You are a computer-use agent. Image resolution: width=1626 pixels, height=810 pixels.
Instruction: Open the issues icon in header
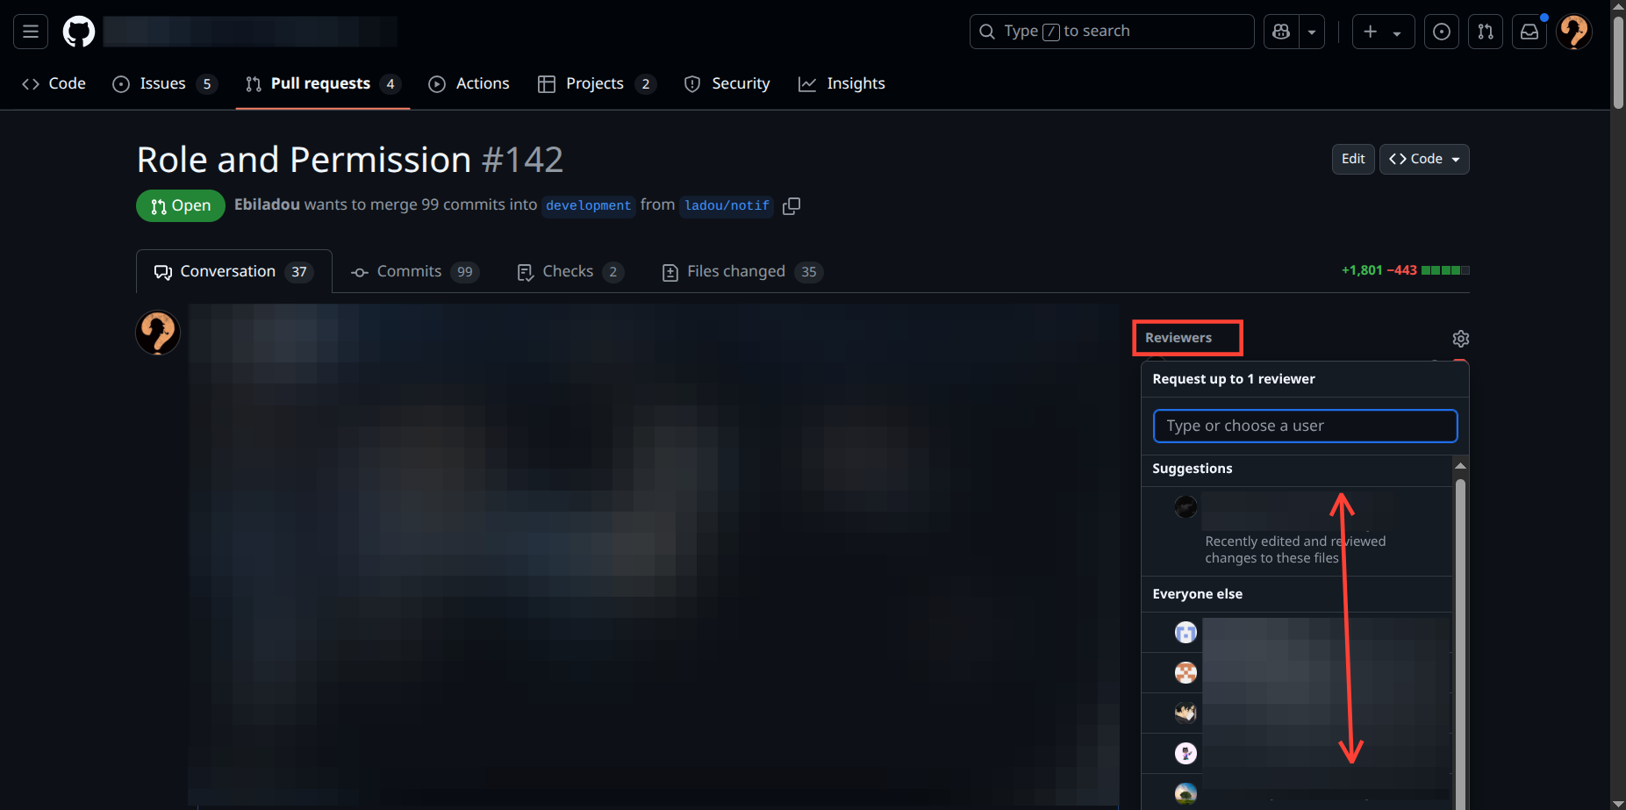[1441, 32]
